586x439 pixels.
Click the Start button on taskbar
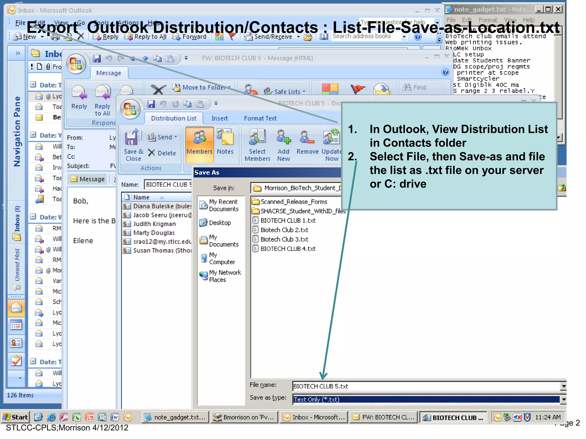coord(15,417)
